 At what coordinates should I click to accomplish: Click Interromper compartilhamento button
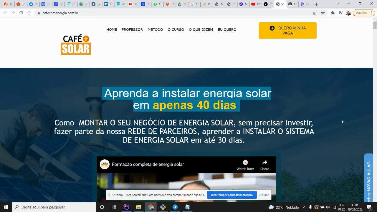[x=232, y=195]
